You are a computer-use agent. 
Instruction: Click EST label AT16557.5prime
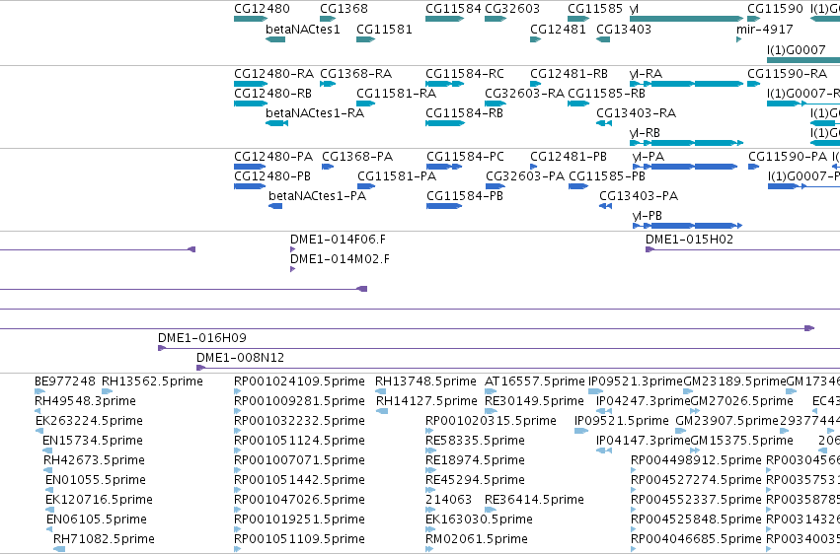click(535, 381)
